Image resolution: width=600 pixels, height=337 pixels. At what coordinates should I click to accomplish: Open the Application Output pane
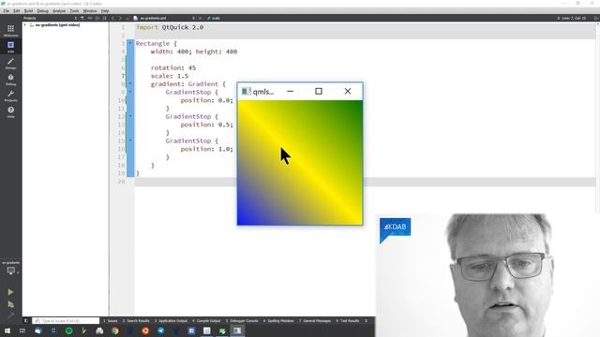point(171,321)
